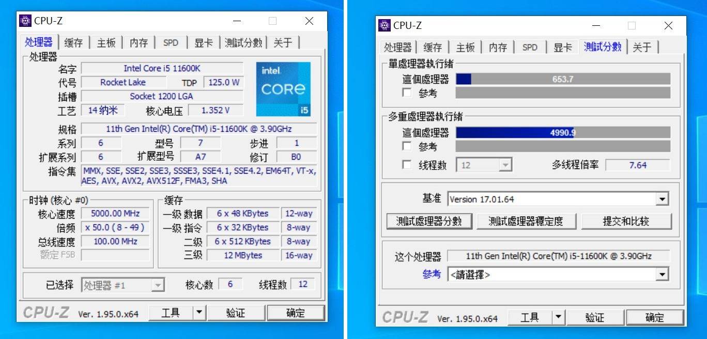
Task: Click 验证 button in the left window
Action: click(236, 313)
